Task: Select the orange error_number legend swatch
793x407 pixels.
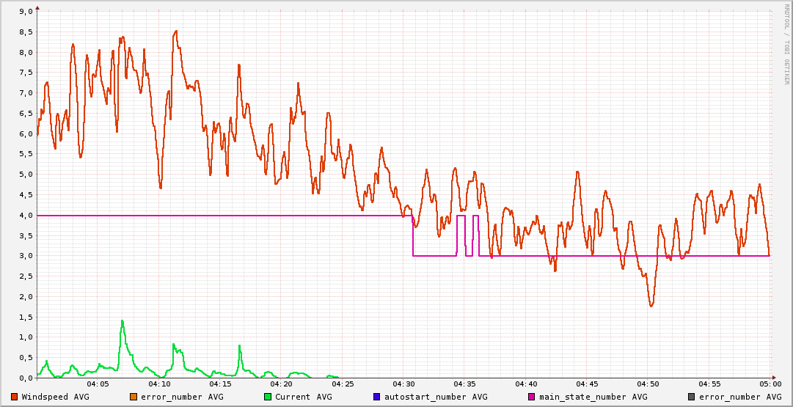Action: (134, 397)
